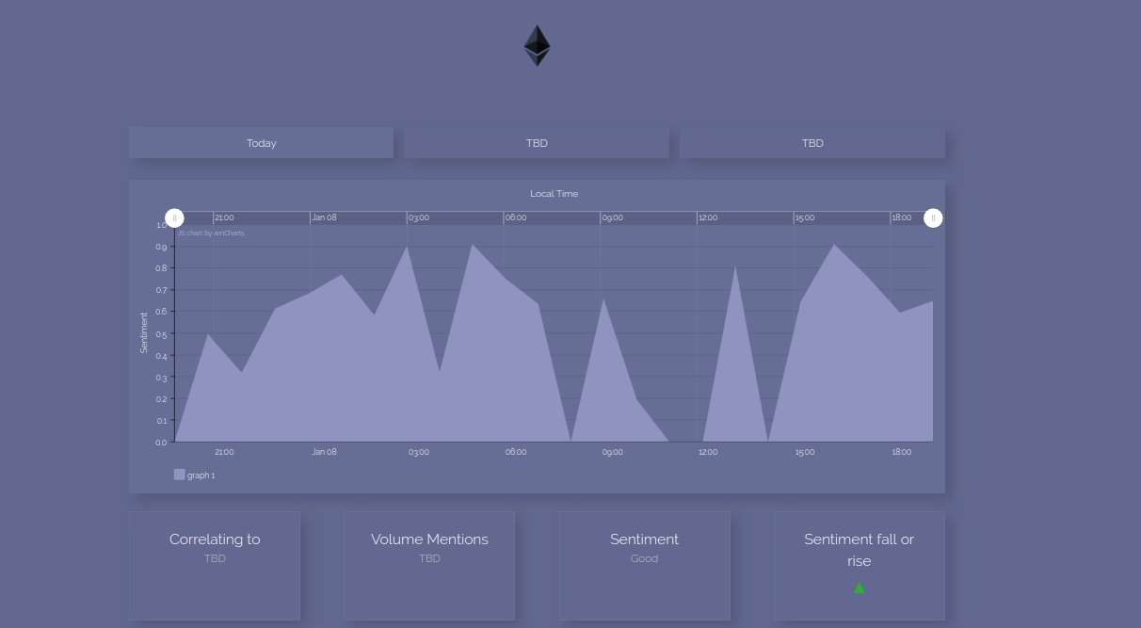Grab the right chart scrollbar handle

[933, 218]
